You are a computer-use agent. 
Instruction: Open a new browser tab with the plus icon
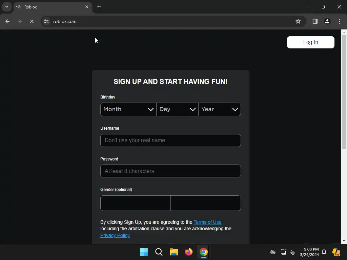coord(99,7)
